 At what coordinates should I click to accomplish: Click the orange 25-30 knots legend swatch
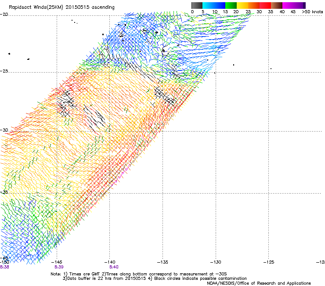254,5
